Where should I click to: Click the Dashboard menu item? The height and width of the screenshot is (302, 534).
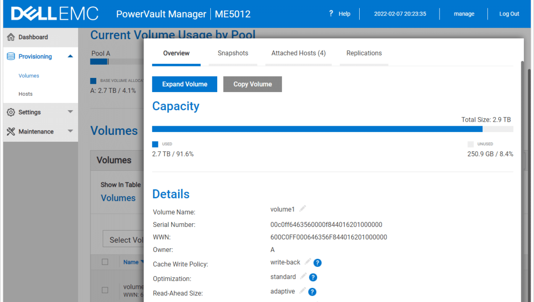tap(41, 37)
